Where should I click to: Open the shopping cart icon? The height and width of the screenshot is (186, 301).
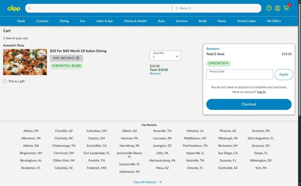[286, 8]
